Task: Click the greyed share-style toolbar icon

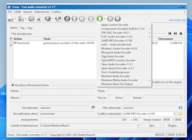Action: (91, 19)
